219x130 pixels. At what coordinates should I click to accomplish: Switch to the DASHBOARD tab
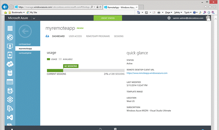[x=59, y=36]
